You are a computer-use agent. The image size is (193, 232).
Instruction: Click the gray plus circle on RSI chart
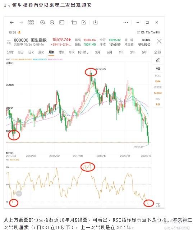pyautogui.click(x=19, y=194)
